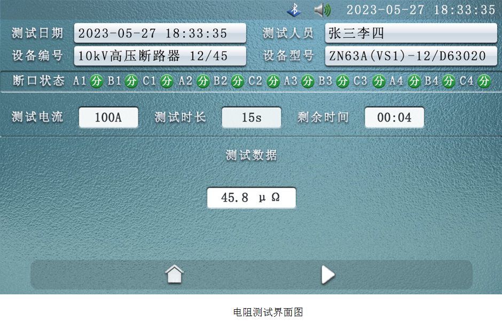The height and width of the screenshot is (321, 502).
Task: Toggle the C2 breaker status indicator
Action: [x=273, y=81]
